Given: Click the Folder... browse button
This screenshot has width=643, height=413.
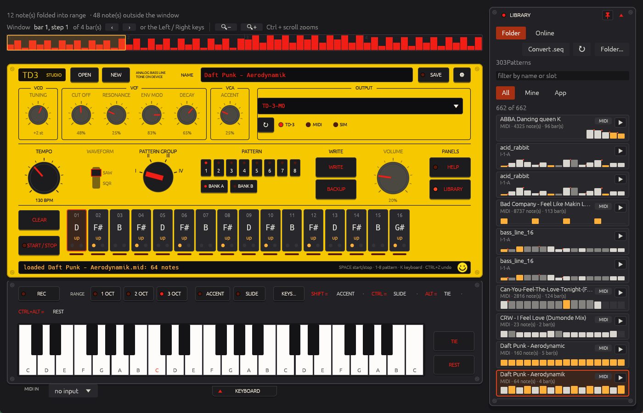Looking at the screenshot, I should tap(612, 49).
